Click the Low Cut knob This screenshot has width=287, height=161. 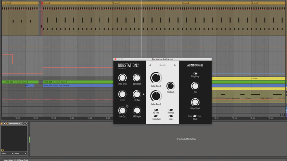tap(122, 110)
